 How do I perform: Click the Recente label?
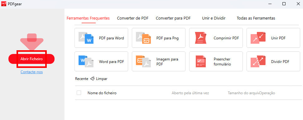click(x=82, y=79)
